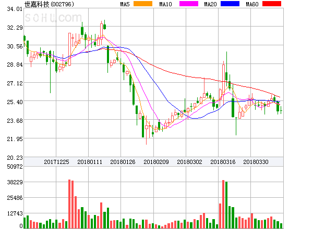This screenshot has width=313, height=229.
Task: Click the tallest red volume bar near 20180316
Action: pyautogui.click(x=223, y=205)
